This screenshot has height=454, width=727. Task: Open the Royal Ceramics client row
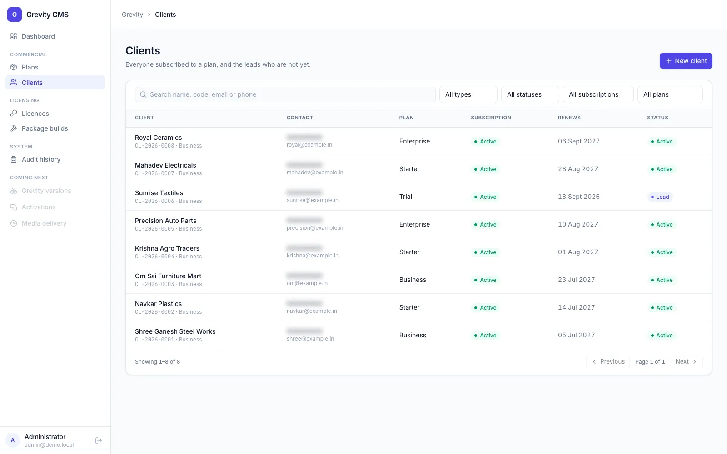point(419,141)
